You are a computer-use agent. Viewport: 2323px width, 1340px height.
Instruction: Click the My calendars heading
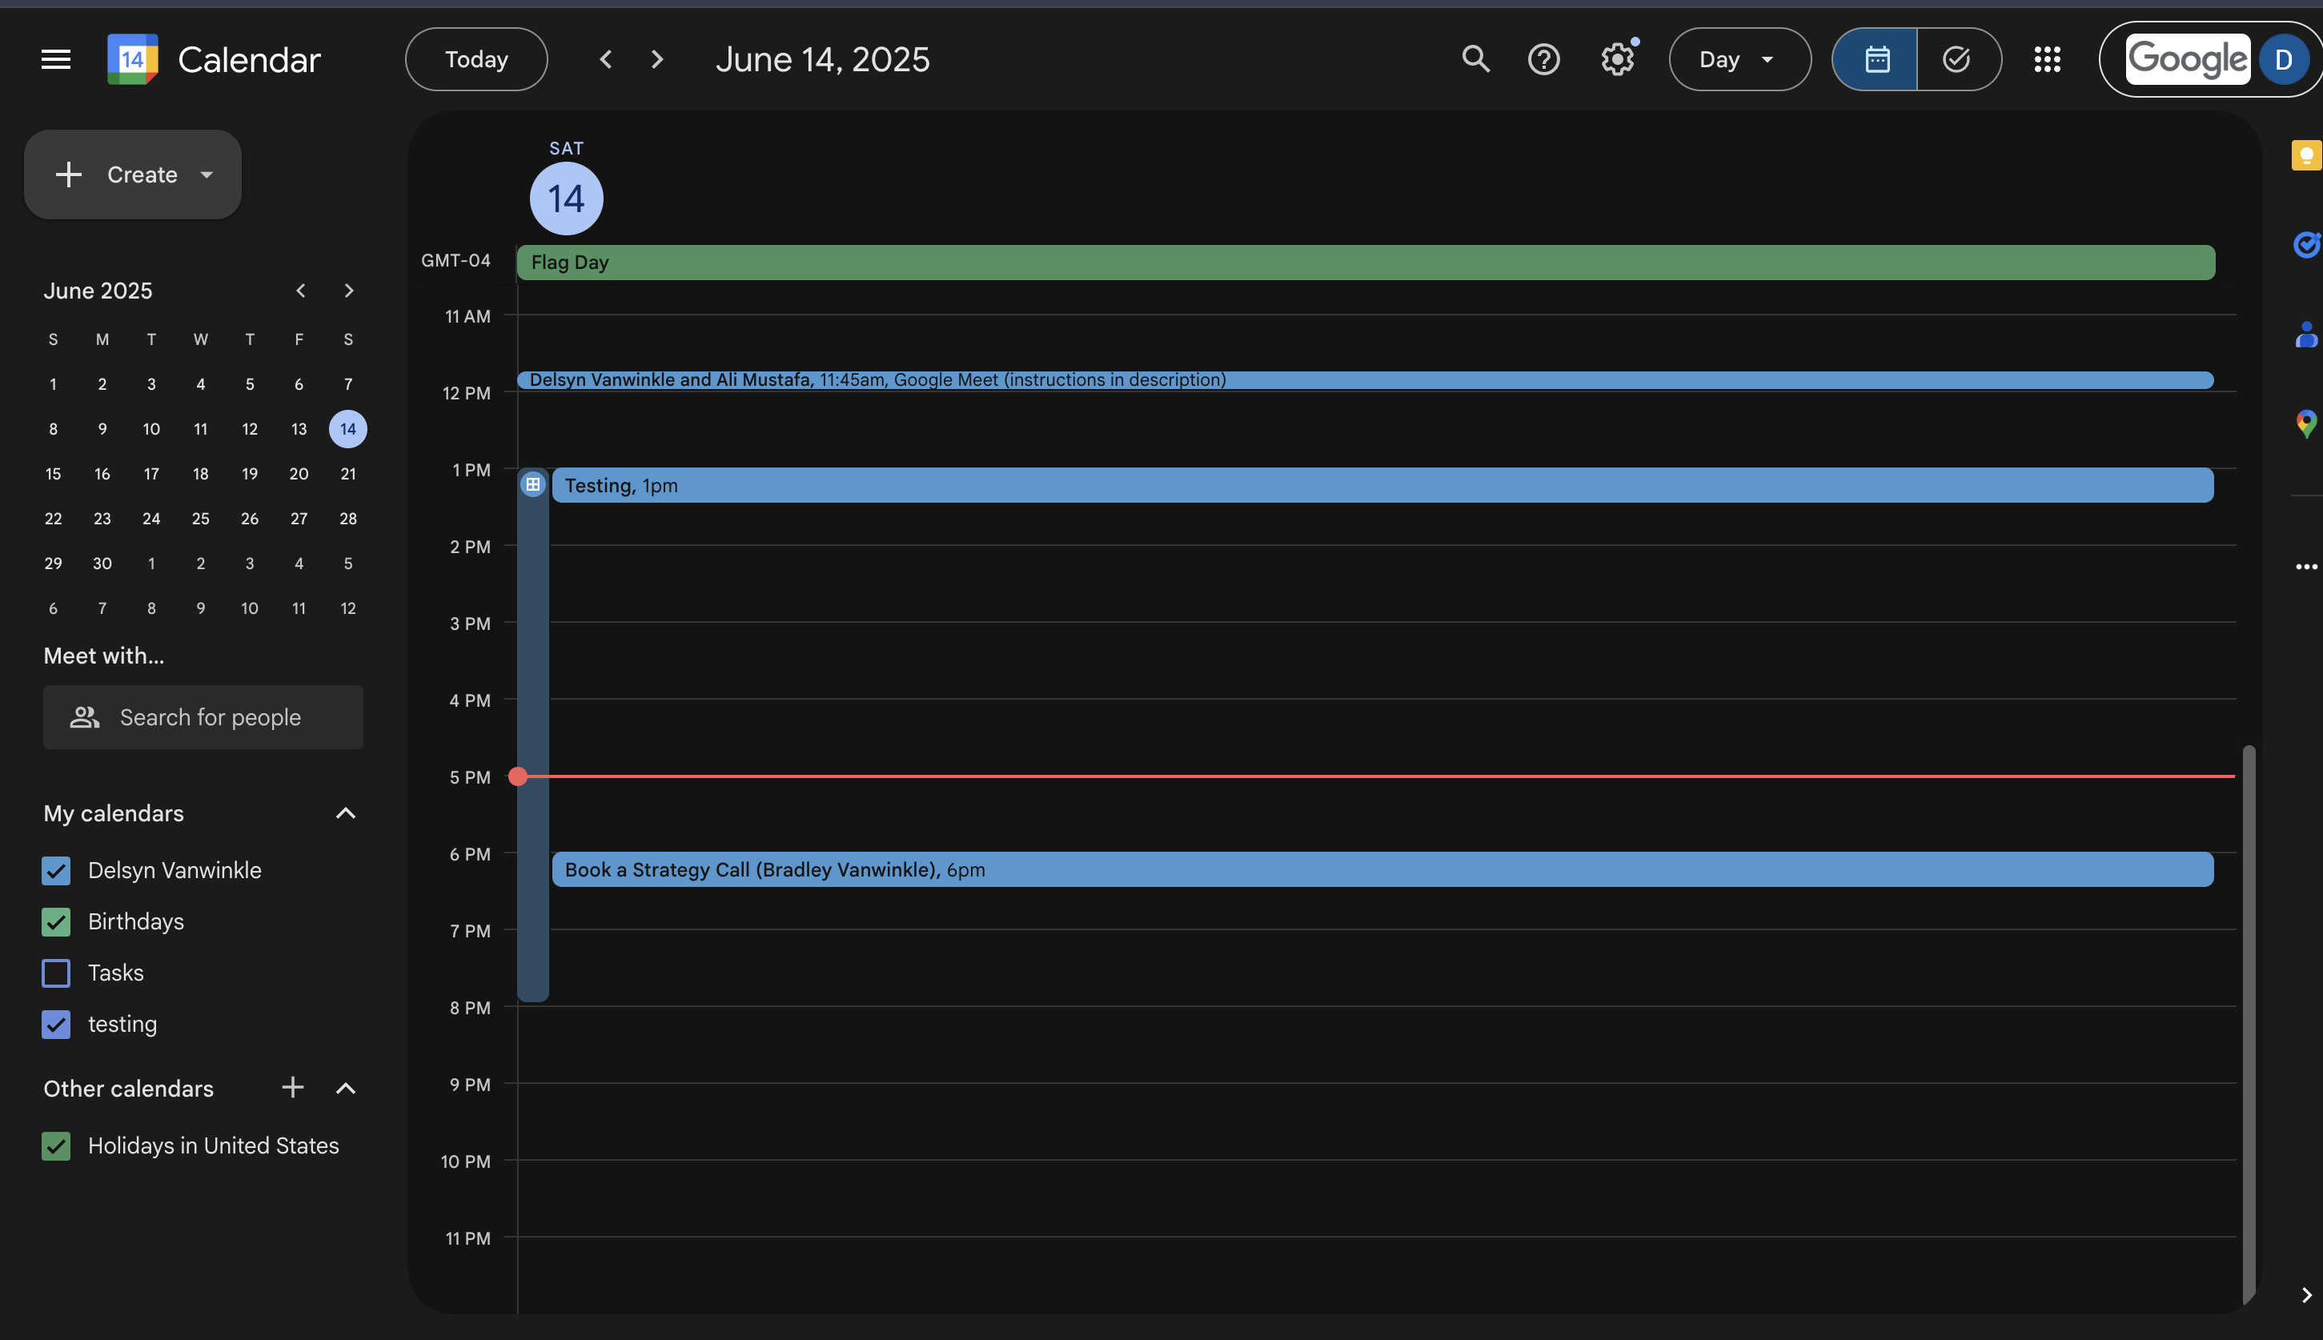[x=114, y=813]
